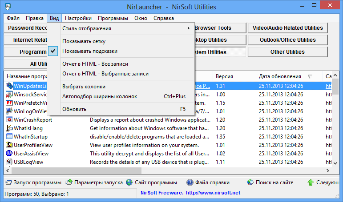
Task: Open the Окно menu
Action: tap(141, 18)
